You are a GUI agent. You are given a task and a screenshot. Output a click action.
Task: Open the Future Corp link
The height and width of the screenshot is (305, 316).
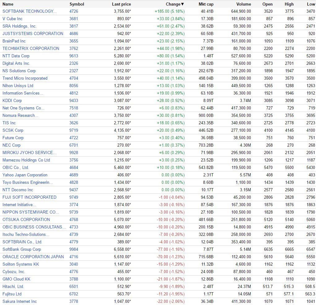coord(13,138)
